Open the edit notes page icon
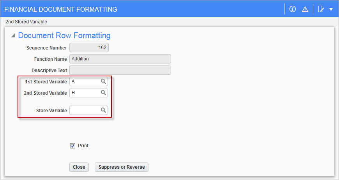Viewport: 339px width, 180px height. [x=321, y=9]
